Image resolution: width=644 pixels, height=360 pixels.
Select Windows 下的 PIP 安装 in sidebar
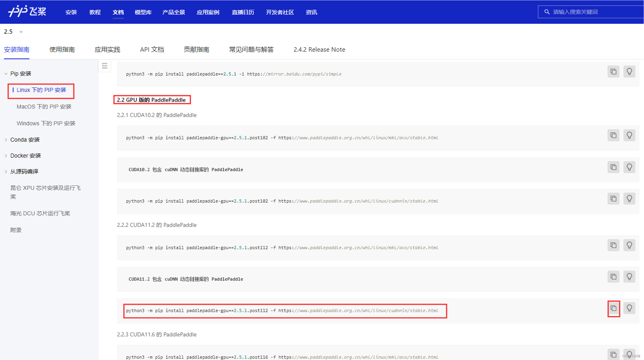tap(46, 123)
